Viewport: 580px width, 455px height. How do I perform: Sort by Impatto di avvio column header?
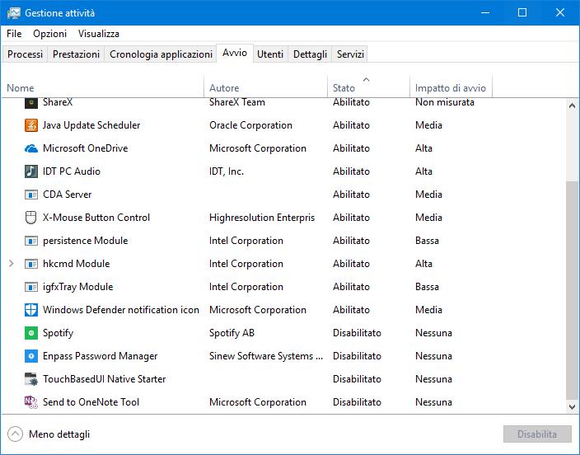click(x=451, y=87)
